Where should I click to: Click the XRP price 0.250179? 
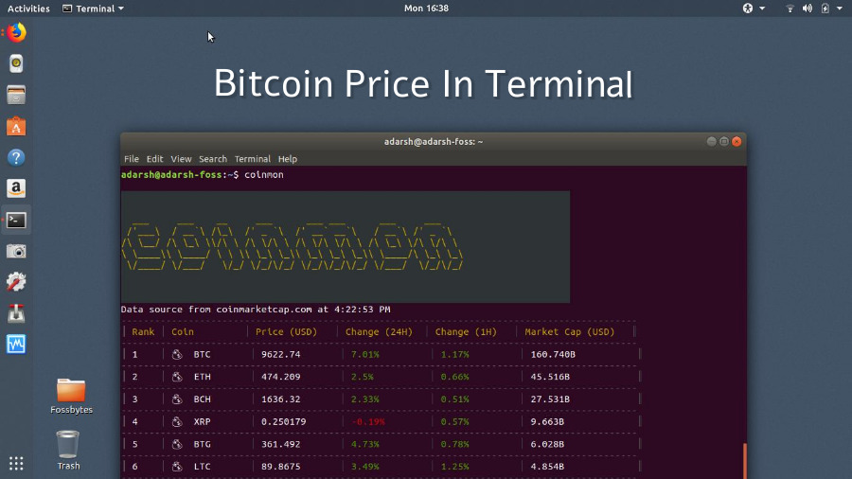tap(284, 421)
